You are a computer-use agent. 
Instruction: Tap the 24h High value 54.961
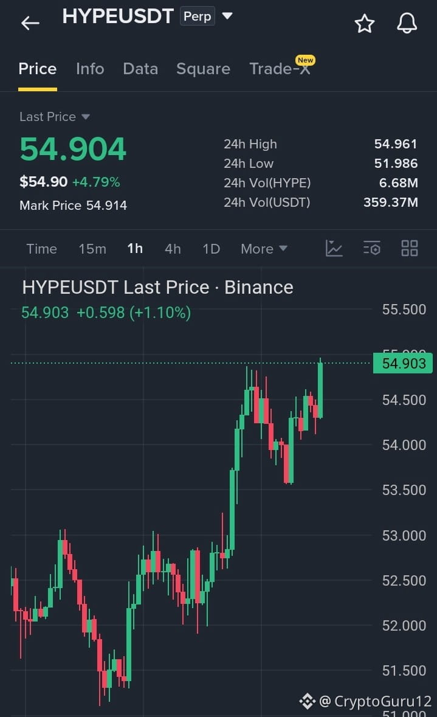click(396, 144)
